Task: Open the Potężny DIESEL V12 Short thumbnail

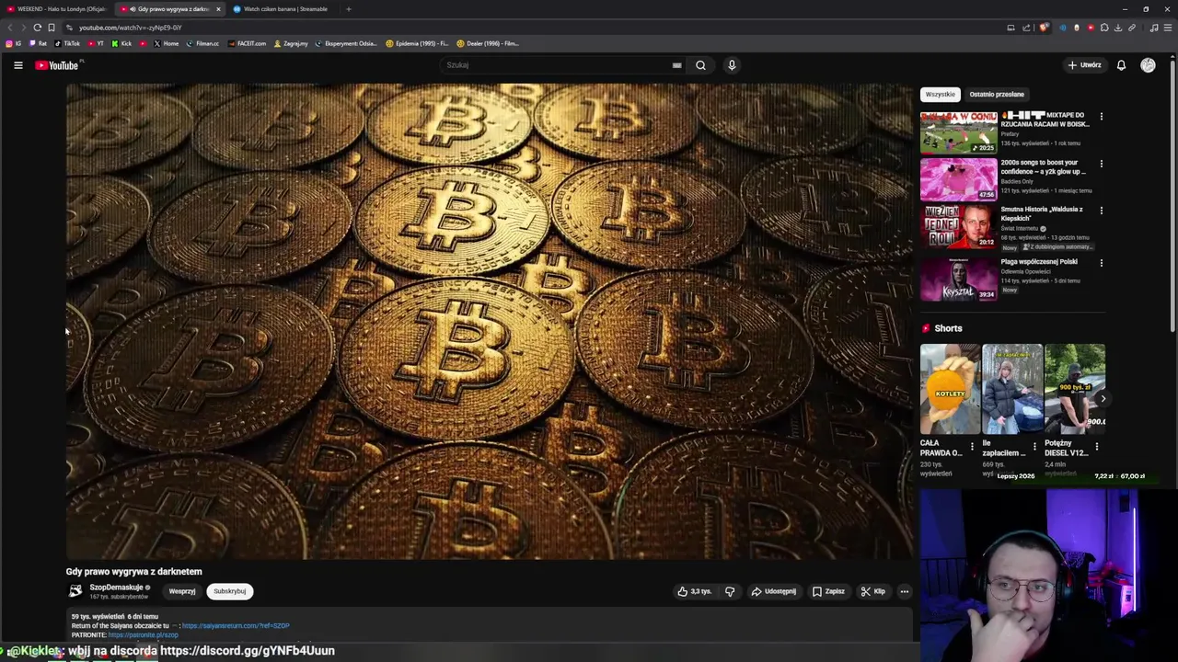Action: (1075, 389)
